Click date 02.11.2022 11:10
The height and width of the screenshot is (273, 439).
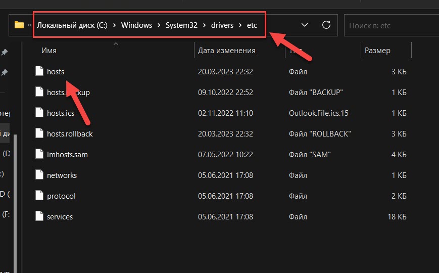(x=225, y=113)
